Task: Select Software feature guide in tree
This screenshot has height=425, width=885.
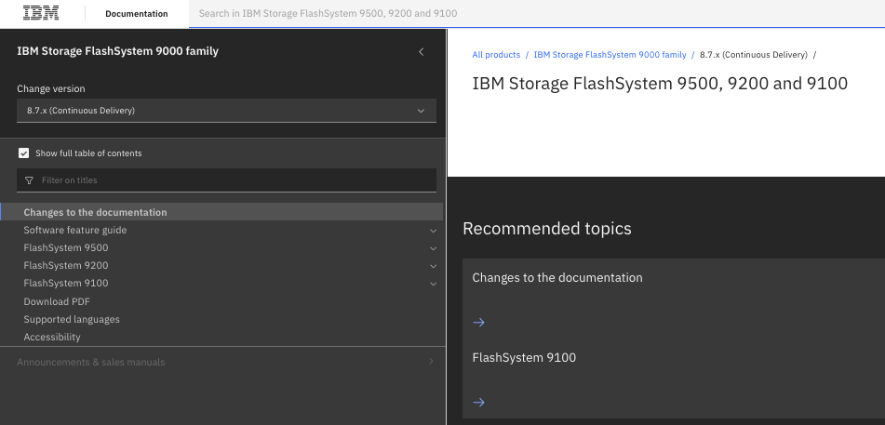Action: click(x=75, y=231)
